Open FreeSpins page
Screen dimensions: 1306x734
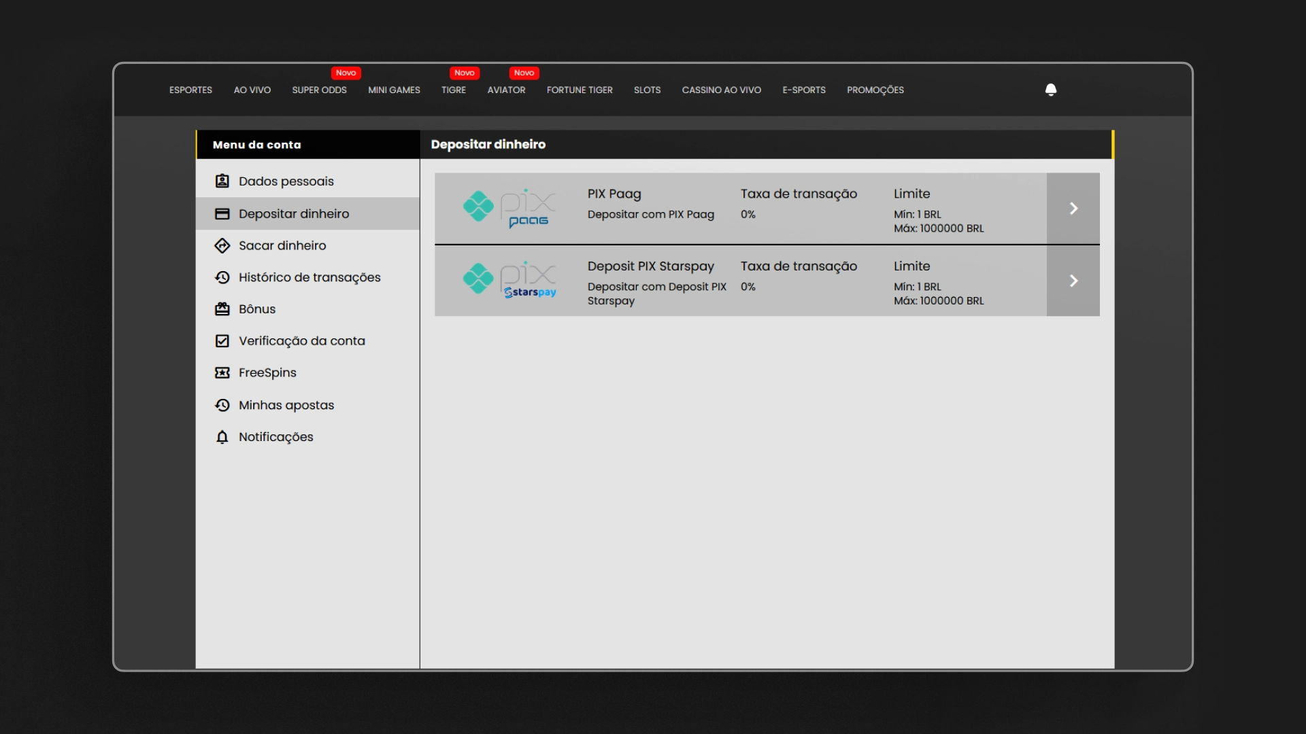(307, 372)
